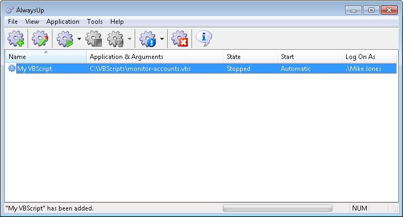The image size is (403, 217).
Task: Sort by the Name column header
Action: pyautogui.click(x=46, y=57)
